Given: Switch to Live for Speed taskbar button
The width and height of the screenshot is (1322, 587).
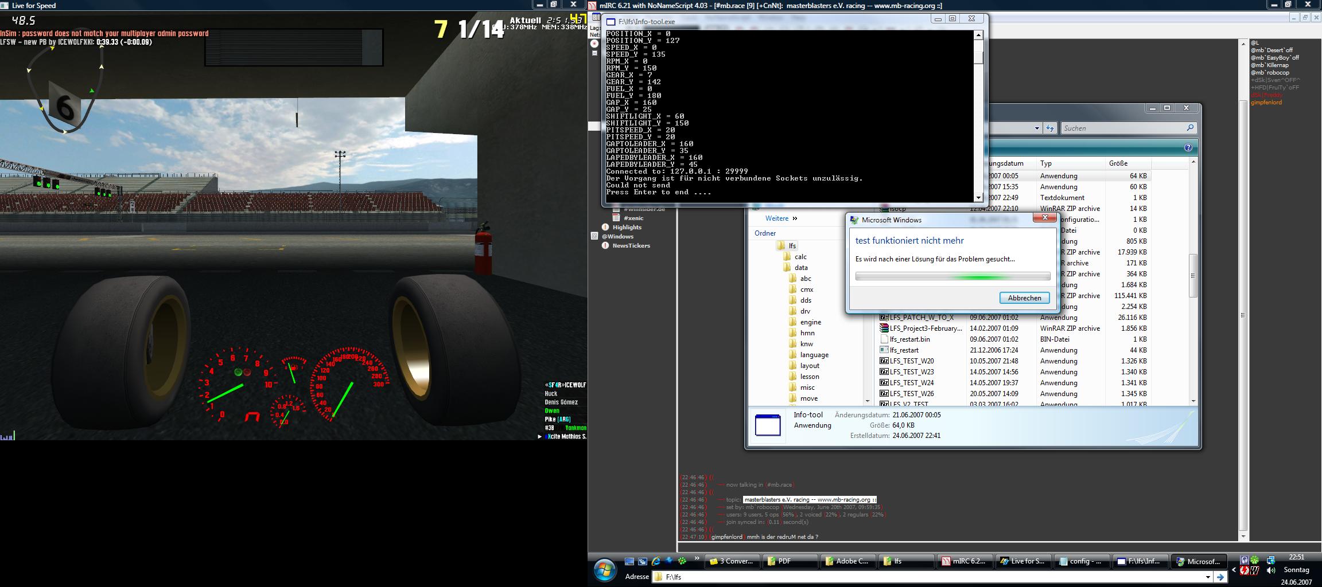Looking at the screenshot, I should [1024, 561].
